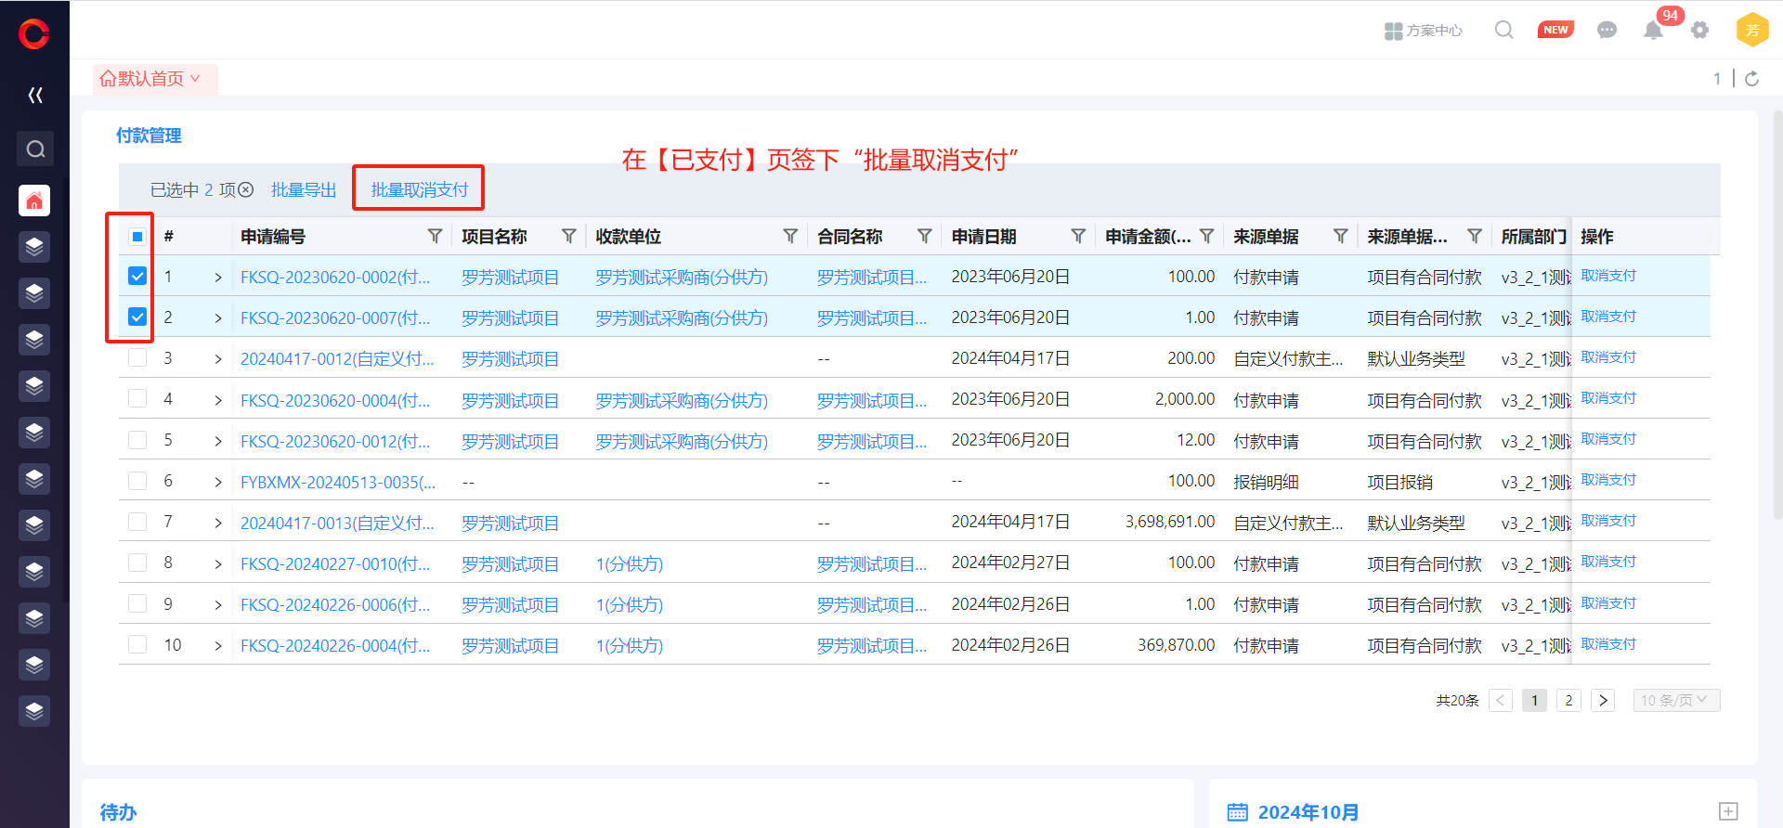This screenshot has height=828, width=1783.
Task: Click the refresh icon near the tab bar
Action: tap(1751, 79)
